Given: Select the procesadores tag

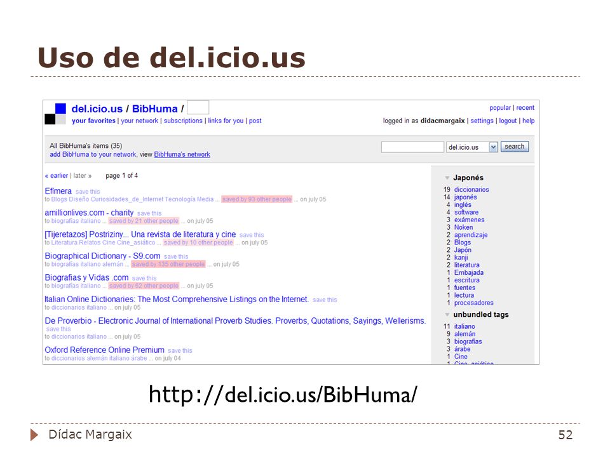Looking at the screenshot, I should pos(474,303).
